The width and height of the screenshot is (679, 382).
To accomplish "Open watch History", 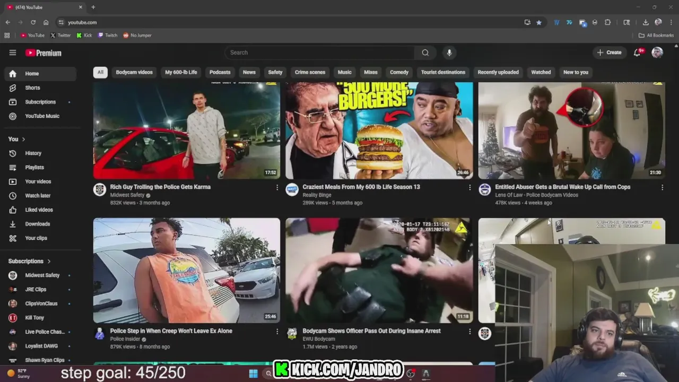I will pos(40,153).
